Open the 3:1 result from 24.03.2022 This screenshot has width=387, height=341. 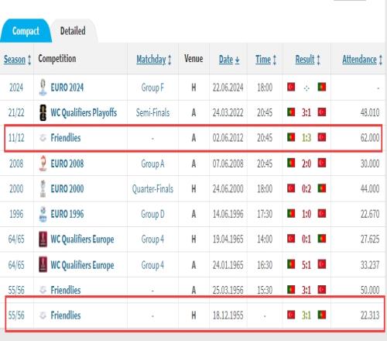(x=307, y=112)
